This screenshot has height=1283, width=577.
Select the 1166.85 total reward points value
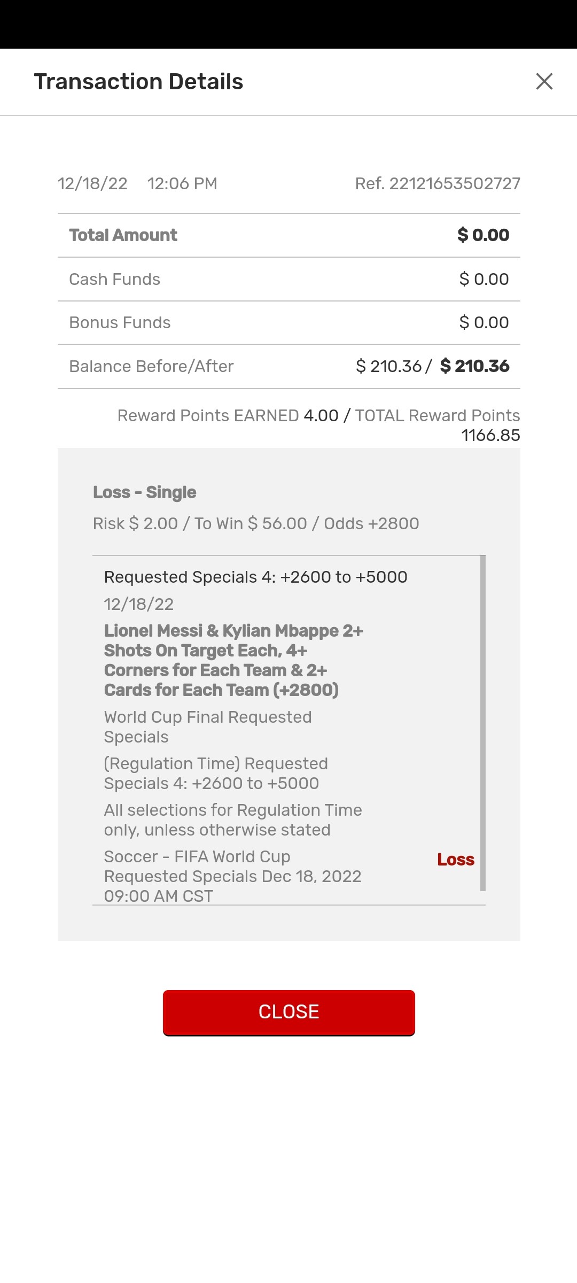(x=490, y=436)
